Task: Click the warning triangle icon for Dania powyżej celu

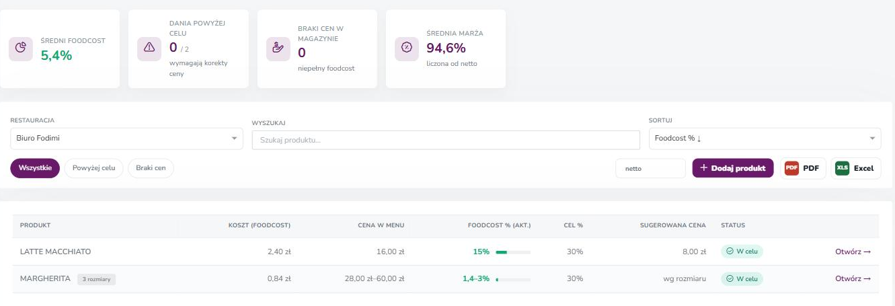Action: (149, 48)
